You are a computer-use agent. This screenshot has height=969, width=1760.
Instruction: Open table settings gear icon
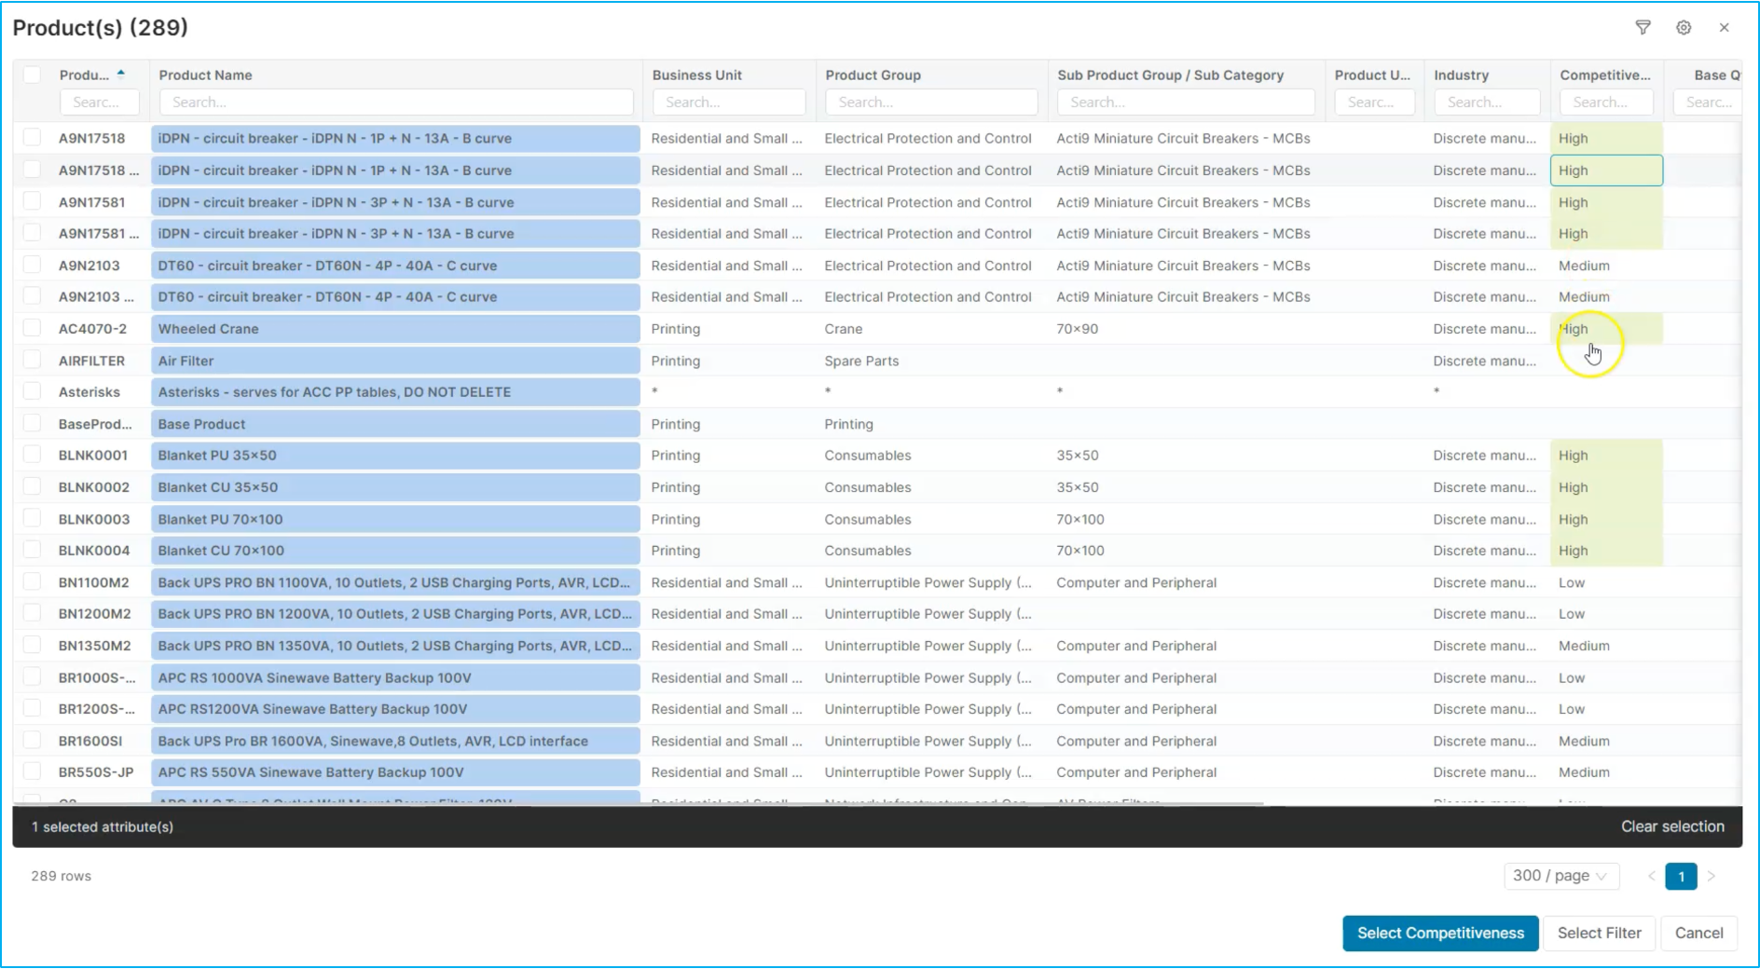pyautogui.click(x=1684, y=28)
